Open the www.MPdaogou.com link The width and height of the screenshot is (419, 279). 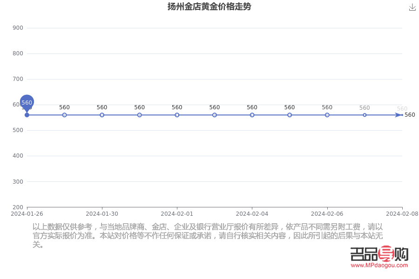379,266
